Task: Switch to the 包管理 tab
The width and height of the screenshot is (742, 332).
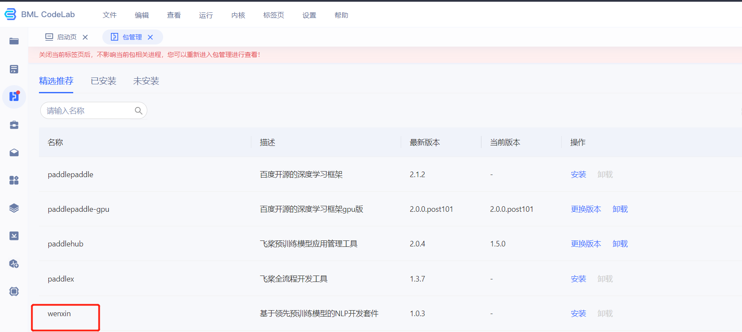Action: 132,37
